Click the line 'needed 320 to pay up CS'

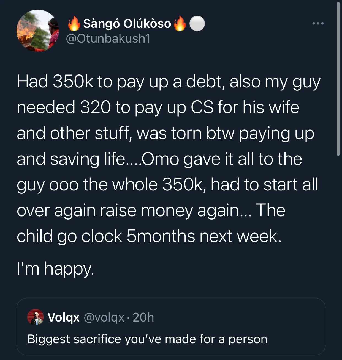coord(158,107)
